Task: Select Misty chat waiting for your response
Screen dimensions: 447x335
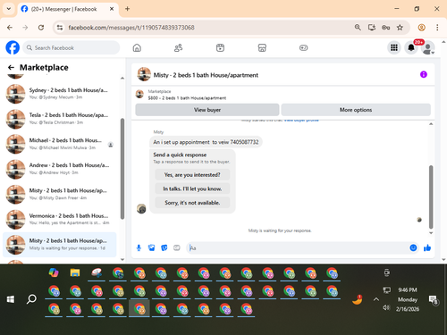Action: point(60,244)
